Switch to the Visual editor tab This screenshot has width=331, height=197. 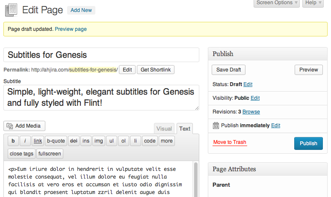164,128
